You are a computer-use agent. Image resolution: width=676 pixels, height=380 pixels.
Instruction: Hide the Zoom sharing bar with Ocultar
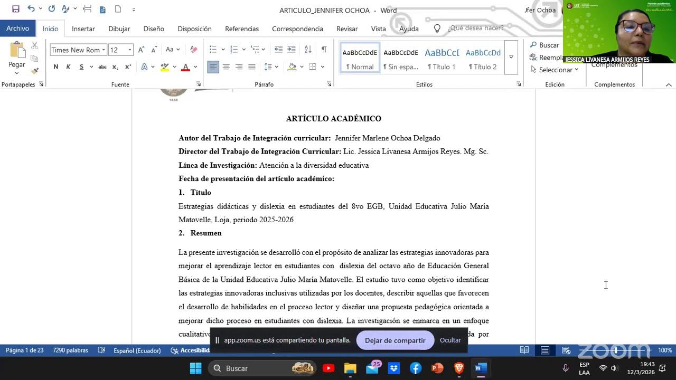pyautogui.click(x=450, y=340)
